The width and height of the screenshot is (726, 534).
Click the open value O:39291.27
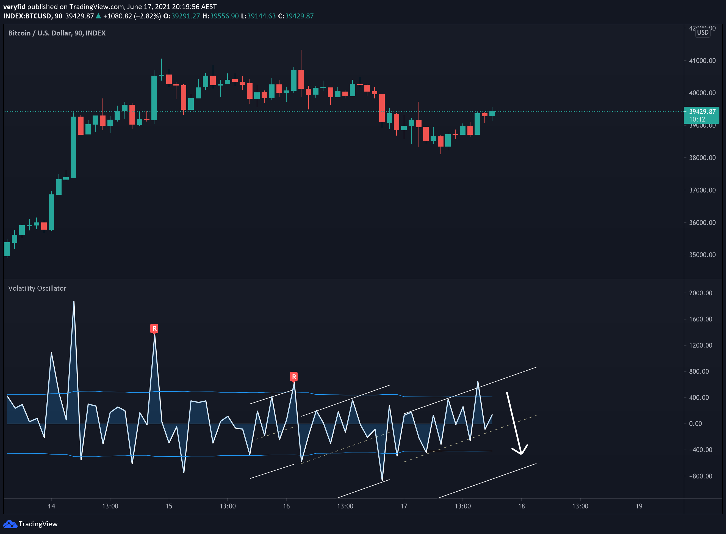coord(181,16)
